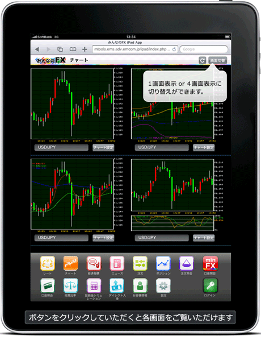The height and width of the screenshot is (340, 261).
Task: Go back with the browser back arrow
Action: (37, 49)
